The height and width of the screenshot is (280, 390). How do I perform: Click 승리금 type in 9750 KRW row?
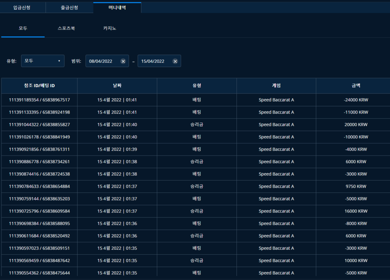(197, 186)
